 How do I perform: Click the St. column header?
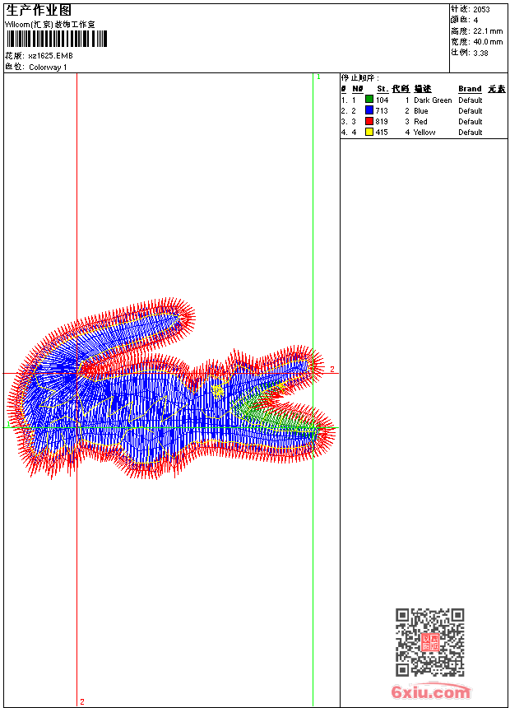click(x=382, y=89)
